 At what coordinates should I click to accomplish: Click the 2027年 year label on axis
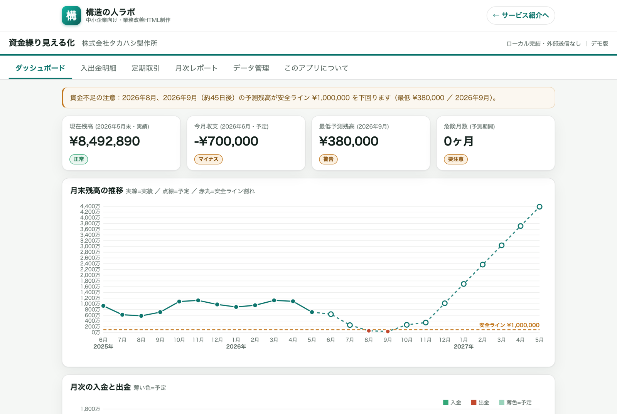pos(464,347)
